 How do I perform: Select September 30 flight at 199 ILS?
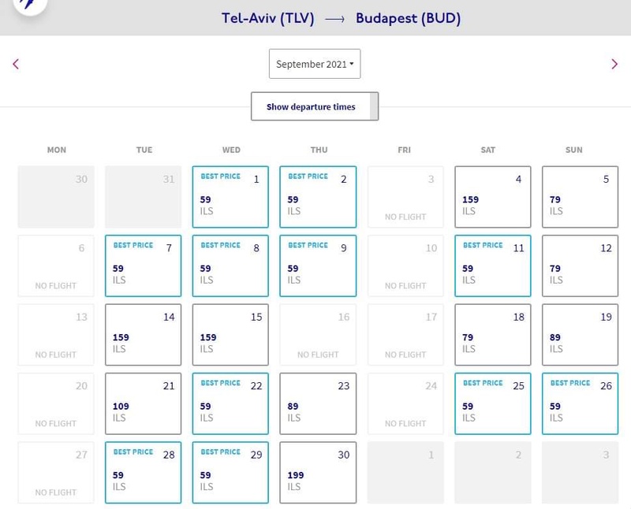pos(318,472)
